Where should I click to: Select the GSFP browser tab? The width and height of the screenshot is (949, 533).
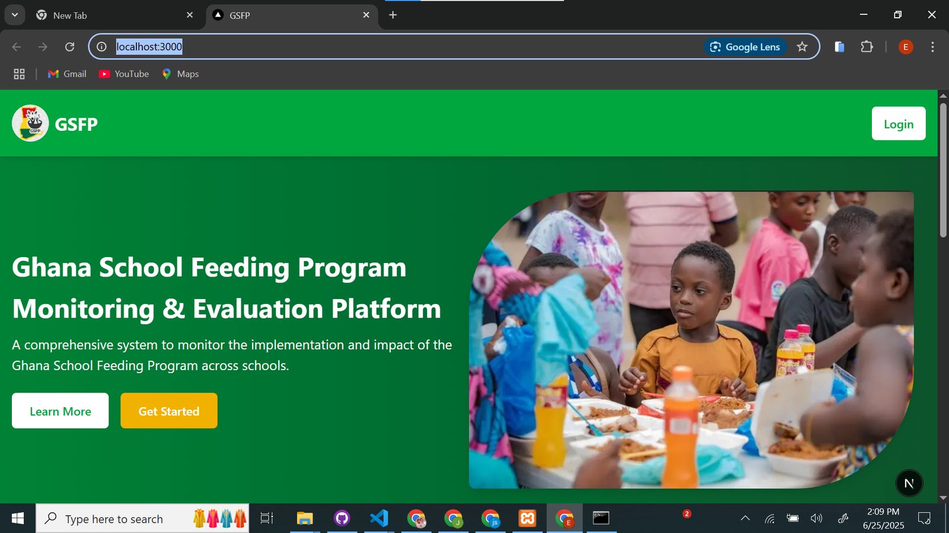[x=291, y=15]
